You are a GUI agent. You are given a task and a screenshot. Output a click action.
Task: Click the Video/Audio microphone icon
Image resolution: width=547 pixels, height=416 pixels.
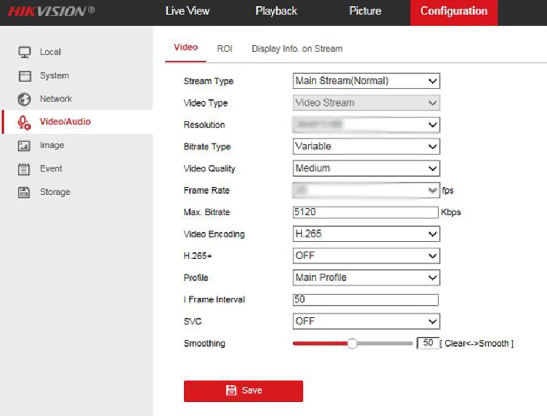(24, 122)
